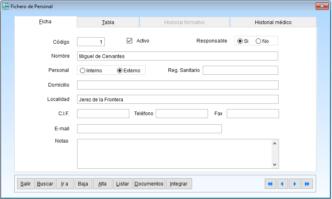Jump to the first record
Viewport: 332px width, 199px height.
click(x=270, y=184)
